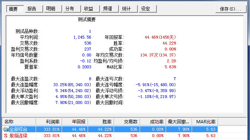Open the 设定 tab

(148, 9)
